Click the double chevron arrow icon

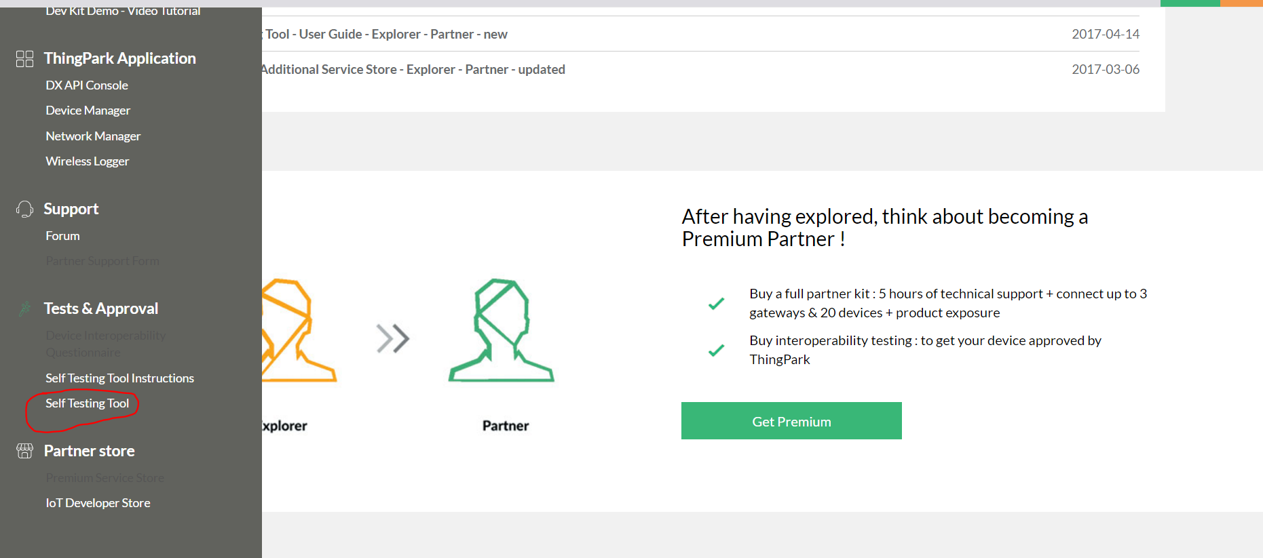click(x=393, y=338)
